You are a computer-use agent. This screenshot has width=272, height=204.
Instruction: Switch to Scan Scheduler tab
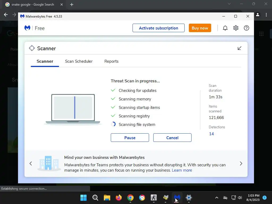[x=79, y=61]
